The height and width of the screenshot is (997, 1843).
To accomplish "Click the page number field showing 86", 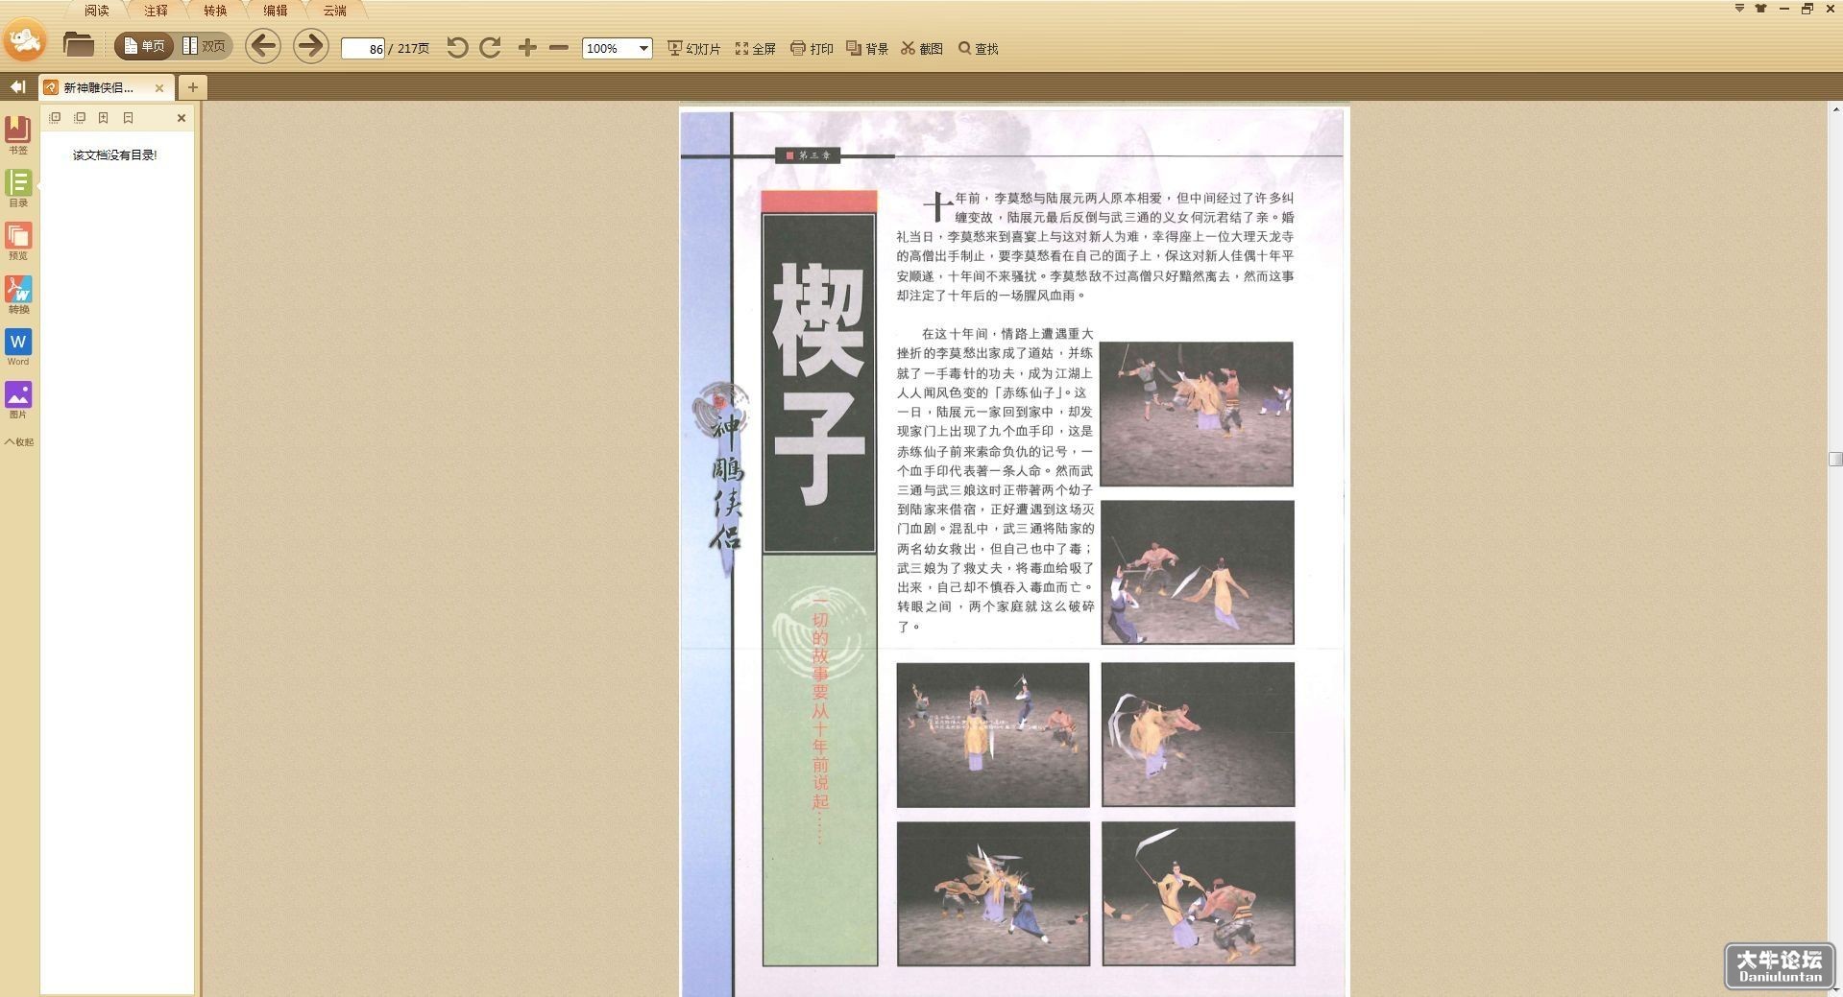I will (363, 48).
